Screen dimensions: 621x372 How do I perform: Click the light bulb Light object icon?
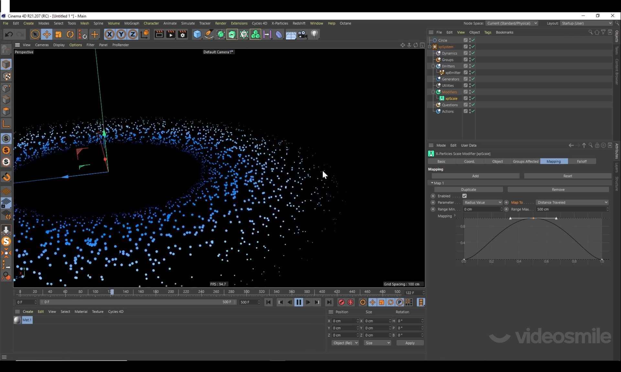[x=314, y=34]
